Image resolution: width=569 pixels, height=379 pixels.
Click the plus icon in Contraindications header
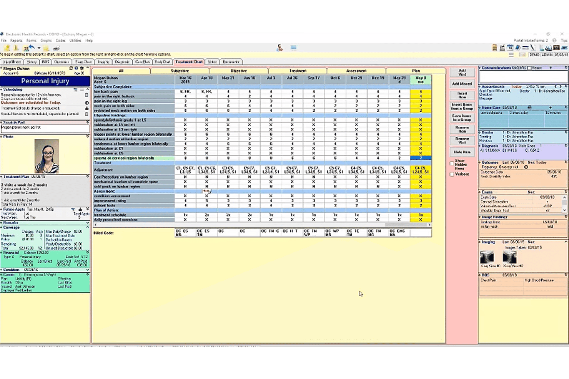tap(551, 68)
